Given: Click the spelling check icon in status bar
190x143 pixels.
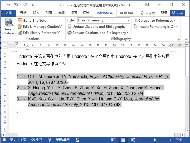Looking at the screenshot, I should click(x=50, y=140).
